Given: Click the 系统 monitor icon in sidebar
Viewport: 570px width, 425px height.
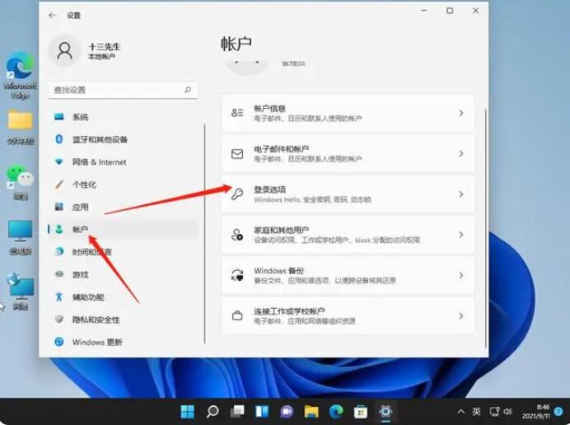Looking at the screenshot, I should tap(58, 117).
